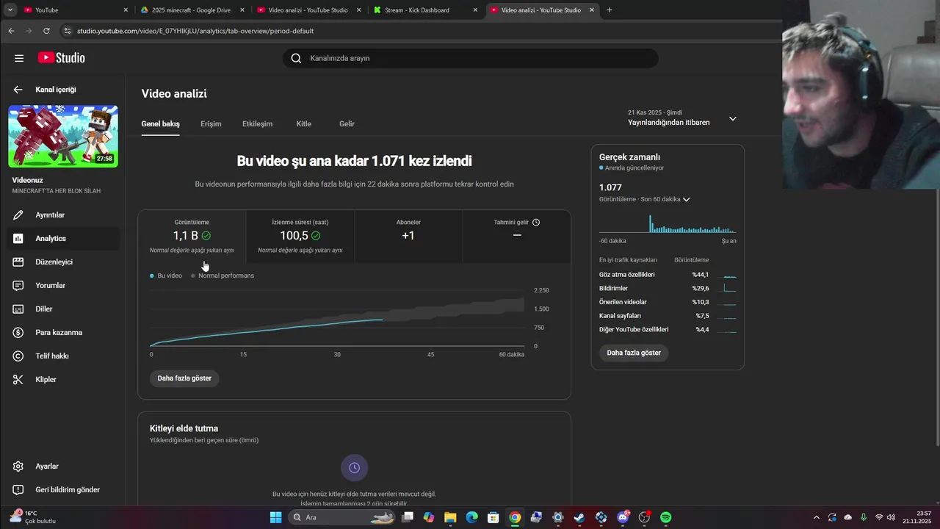Select Analytics in the sidebar
The width and height of the screenshot is (940, 529).
coord(62,239)
